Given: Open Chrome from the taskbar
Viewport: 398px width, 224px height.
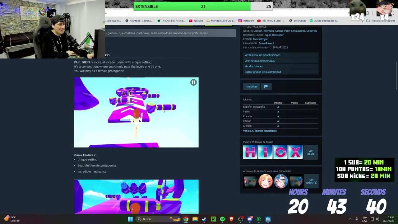Looking at the screenshot, I should (186, 219).
